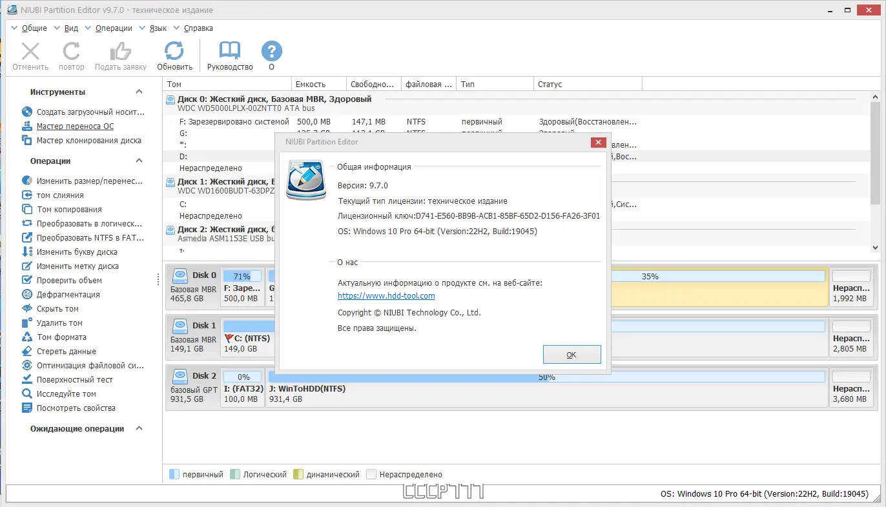
Task: Select 2,805 MB unallocated block on Disk 1
Action: 850,338
